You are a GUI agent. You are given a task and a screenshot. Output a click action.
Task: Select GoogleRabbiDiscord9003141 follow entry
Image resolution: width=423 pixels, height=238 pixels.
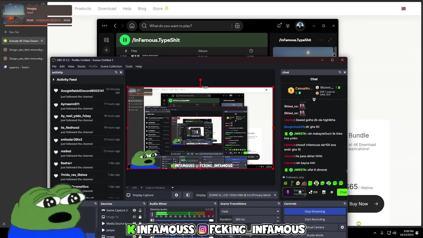(x=87, y=94)
